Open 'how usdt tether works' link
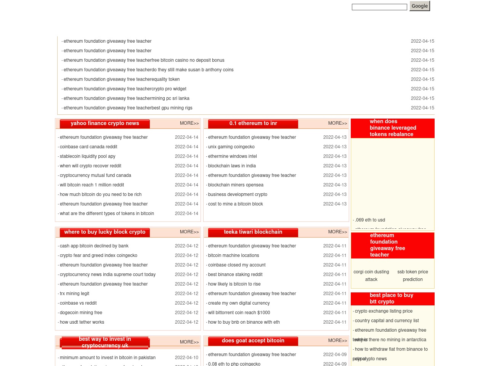Image resolution: width=488 pixels, height=366 pixels. 82,322
